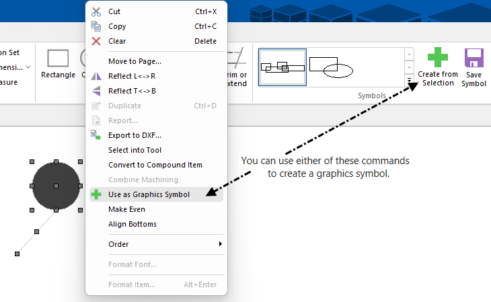Click the red X Clear icon
The height and width of the screenshot is (302, 491).
pos(96,41)
